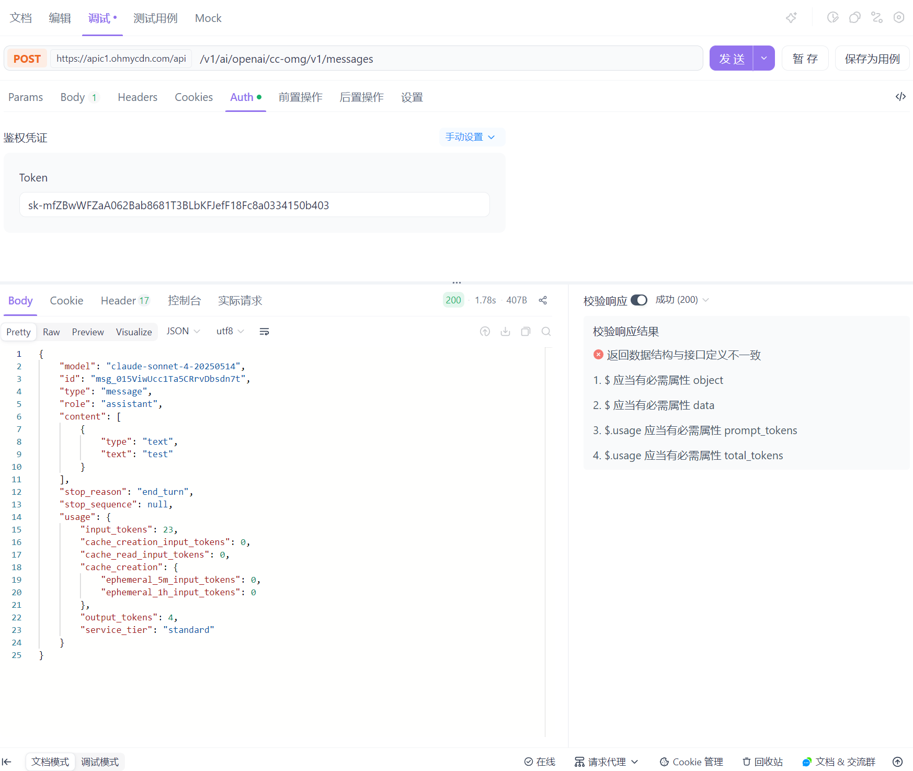Click the code snippet icon beside request tabs
This screenshot has width=913, height=771.
(900, 97)
